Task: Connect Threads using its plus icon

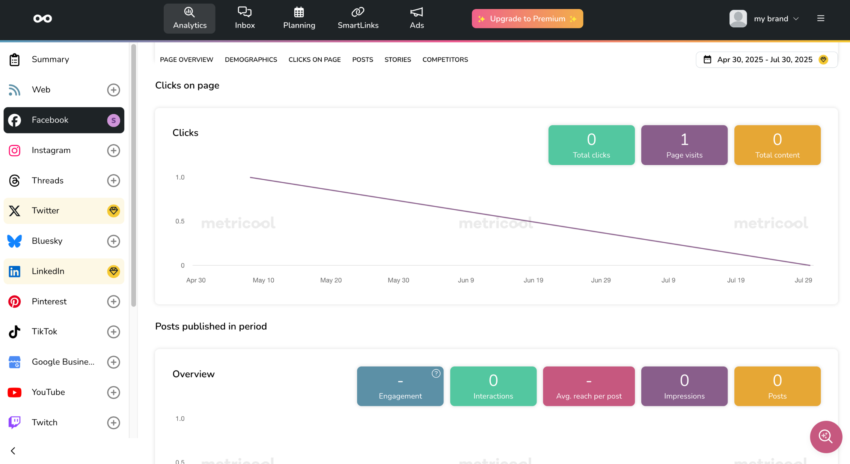Action: point(113,181)
